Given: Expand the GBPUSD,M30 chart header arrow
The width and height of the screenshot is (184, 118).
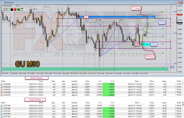Looking at the screenshot, I should click(3, 6).
